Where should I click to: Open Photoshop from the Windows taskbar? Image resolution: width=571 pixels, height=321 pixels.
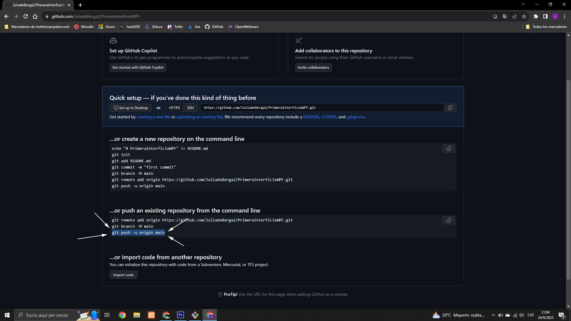180,315
